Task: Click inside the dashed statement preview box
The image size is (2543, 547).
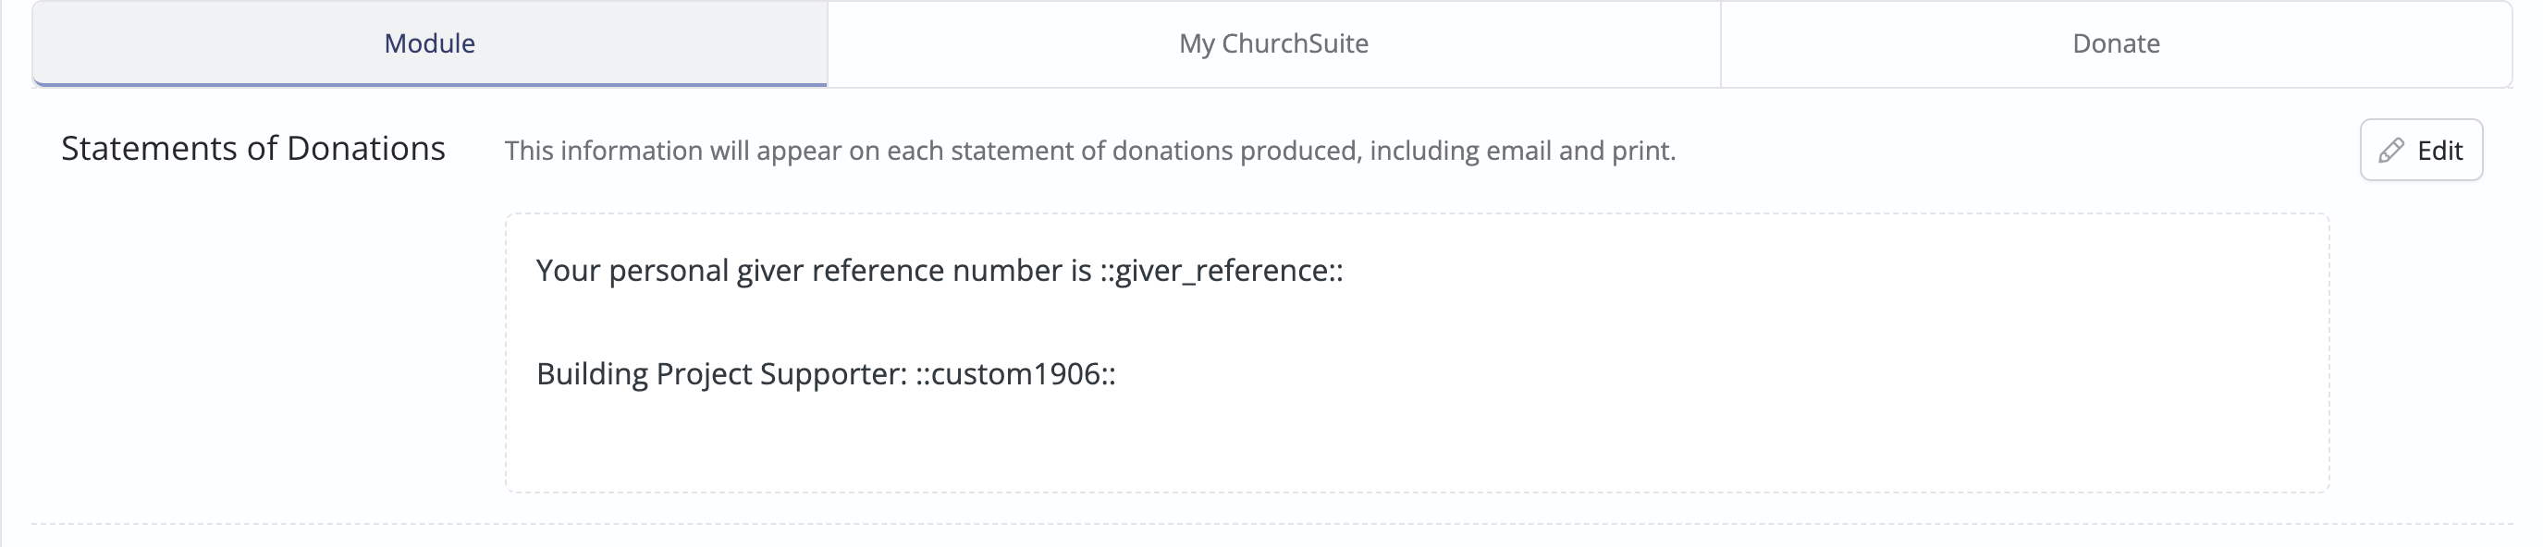Action: 1418,353
